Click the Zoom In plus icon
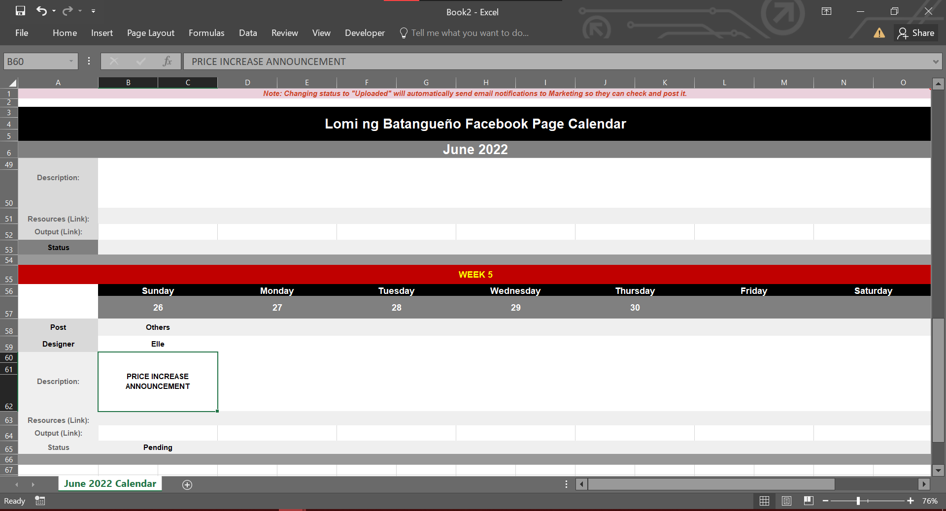 coord(911,501)
